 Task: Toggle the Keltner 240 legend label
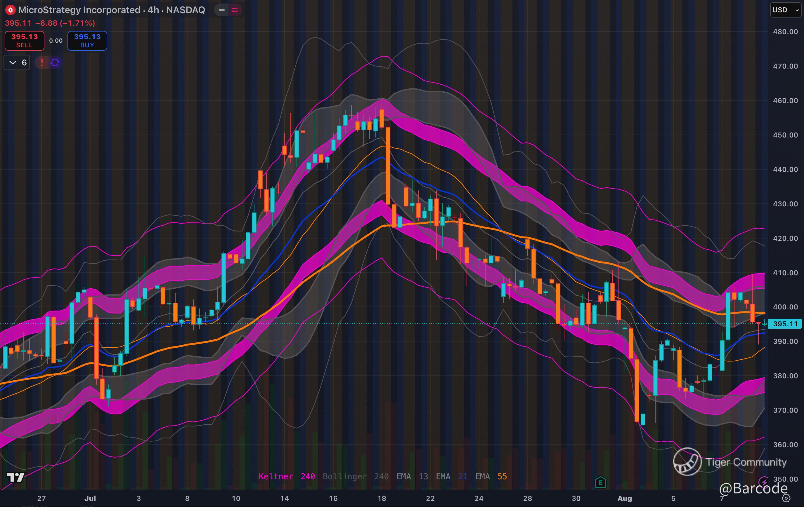coord(287,476)
